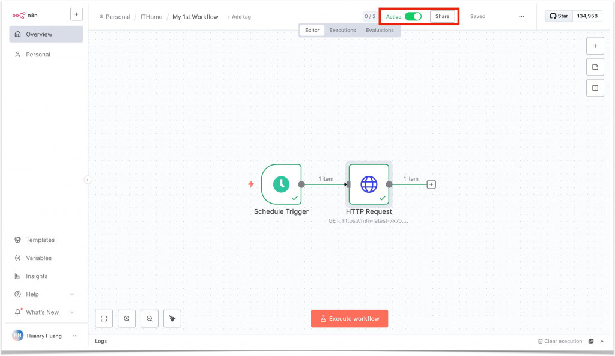
Task: Toggle the Active workflow switch
Action: click(x=413, y=16)
